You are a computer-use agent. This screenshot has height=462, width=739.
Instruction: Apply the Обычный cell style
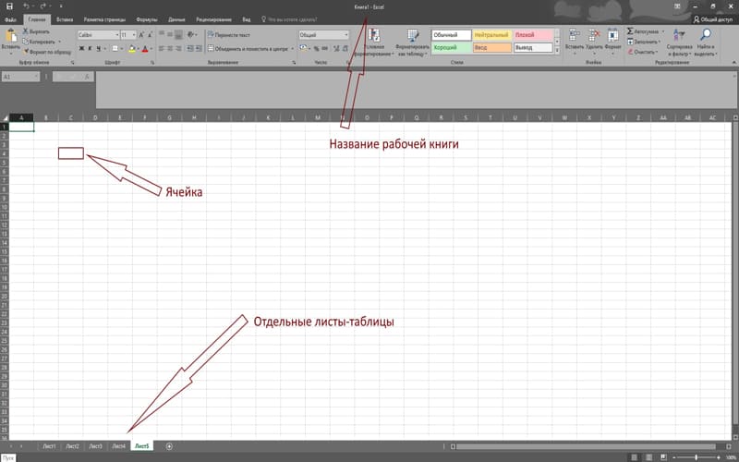pos(451,35)
